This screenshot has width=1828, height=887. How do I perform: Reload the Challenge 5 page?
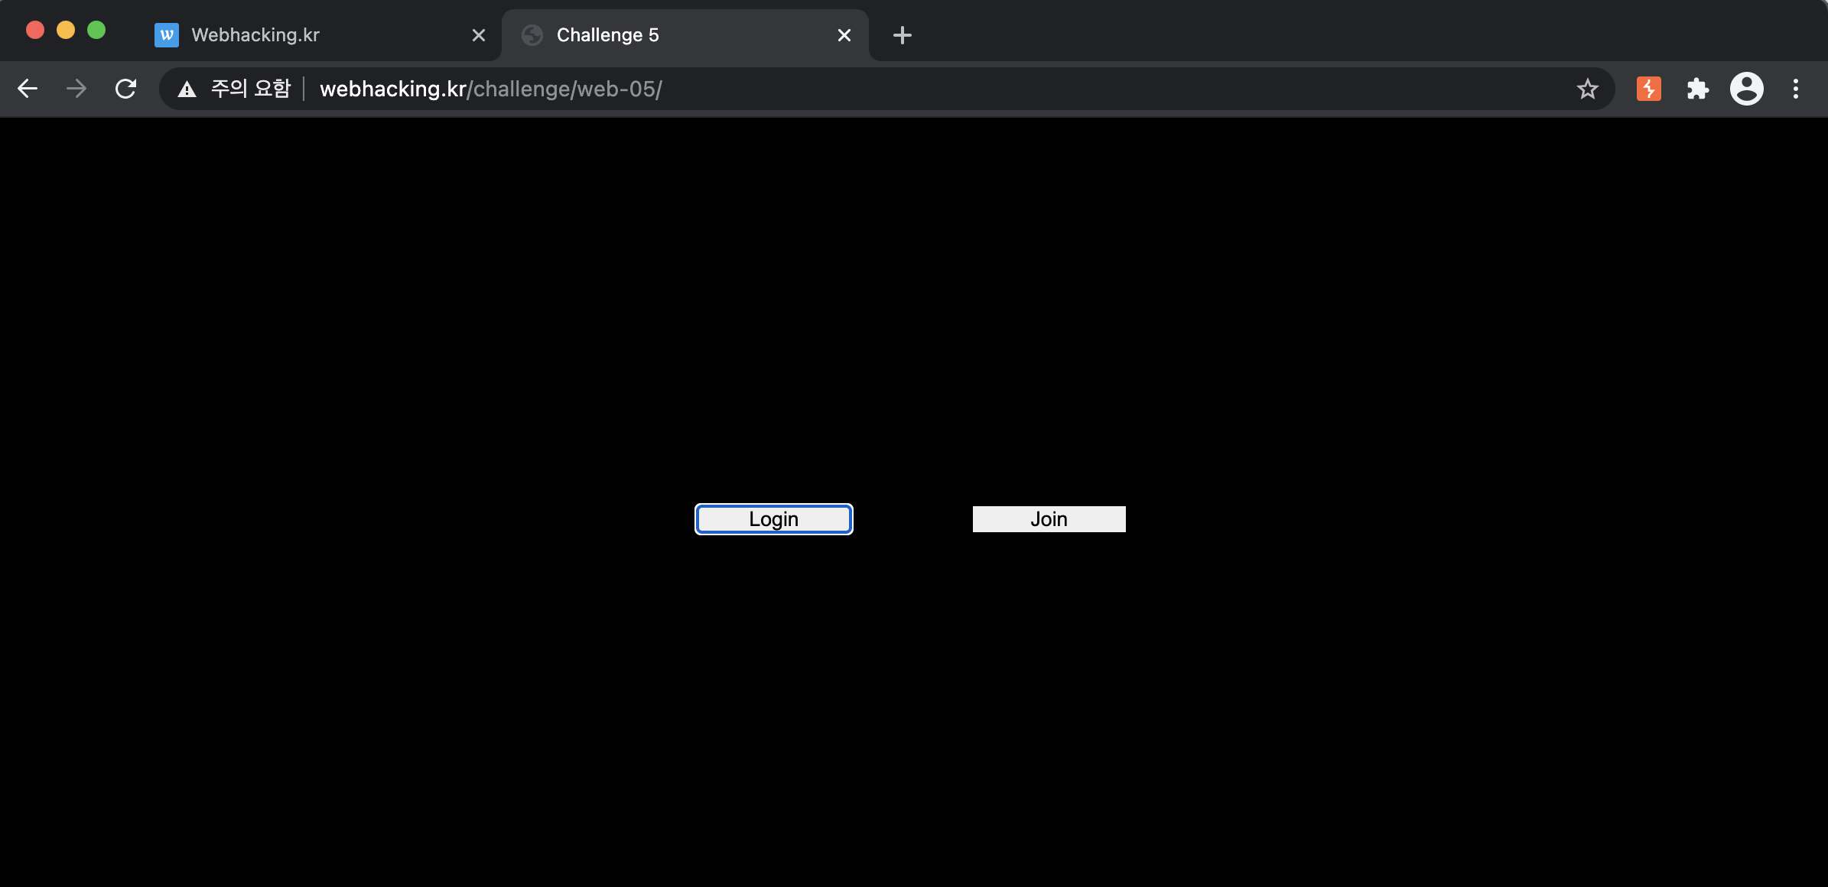pos(126,89)
